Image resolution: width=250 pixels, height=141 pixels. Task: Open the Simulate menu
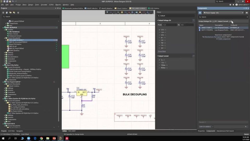[44, 5]
